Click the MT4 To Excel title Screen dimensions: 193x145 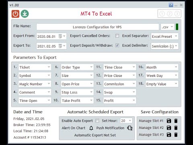coord(96,14)
